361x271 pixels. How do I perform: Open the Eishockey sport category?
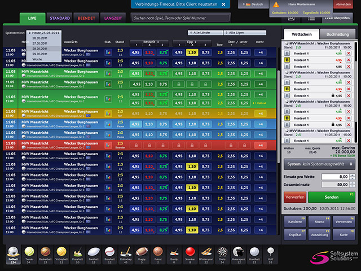point(126,255)
